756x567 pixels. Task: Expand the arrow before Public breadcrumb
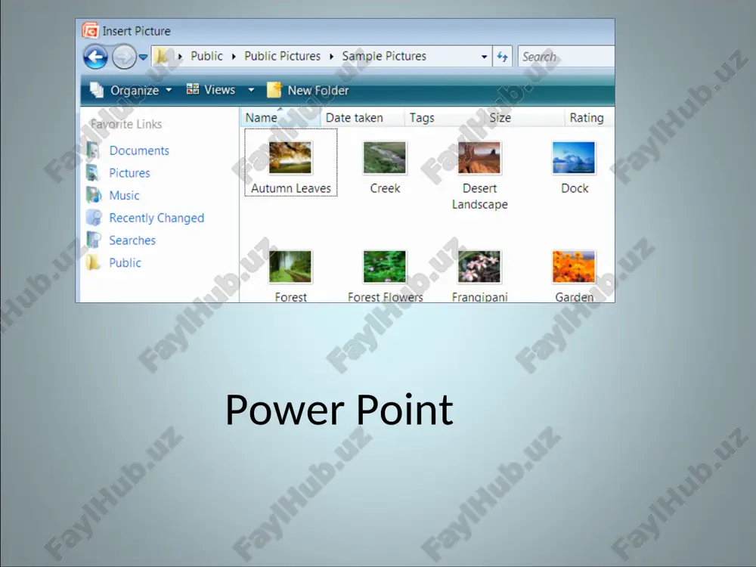tap(180, 57)
